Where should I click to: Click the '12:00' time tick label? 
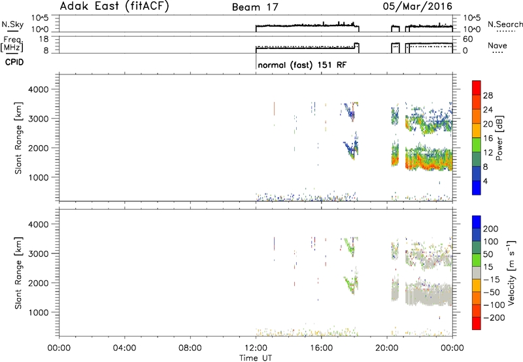click(256, 348)
